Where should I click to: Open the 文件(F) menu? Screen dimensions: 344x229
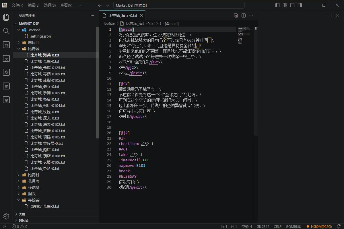(17, 5)
